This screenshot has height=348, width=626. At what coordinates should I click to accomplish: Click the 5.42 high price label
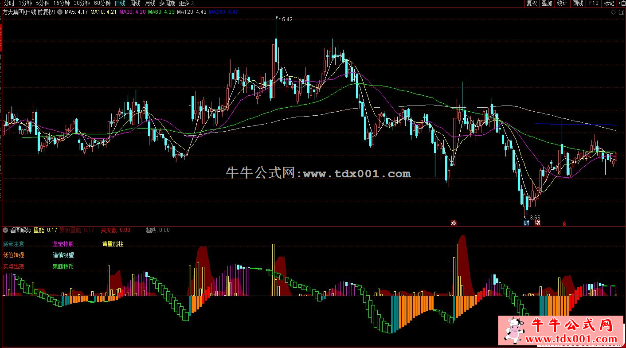(287, 20)
